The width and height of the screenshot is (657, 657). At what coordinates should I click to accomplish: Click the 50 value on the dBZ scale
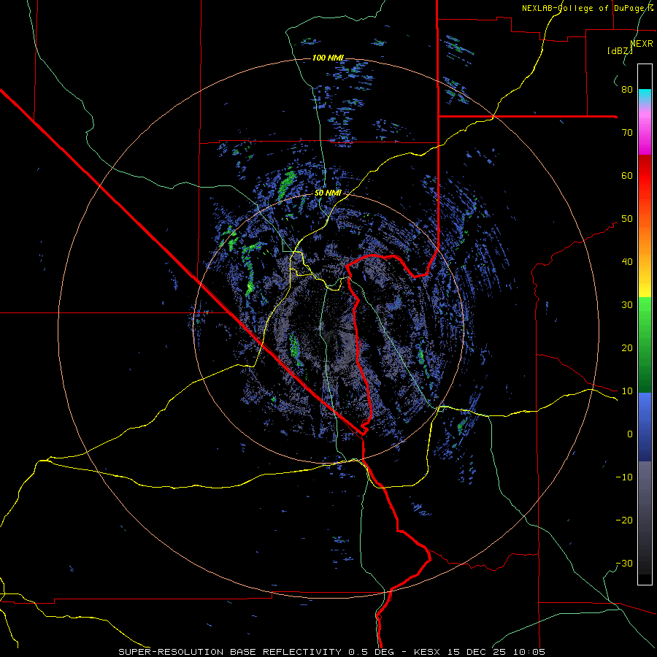point(627,219)
